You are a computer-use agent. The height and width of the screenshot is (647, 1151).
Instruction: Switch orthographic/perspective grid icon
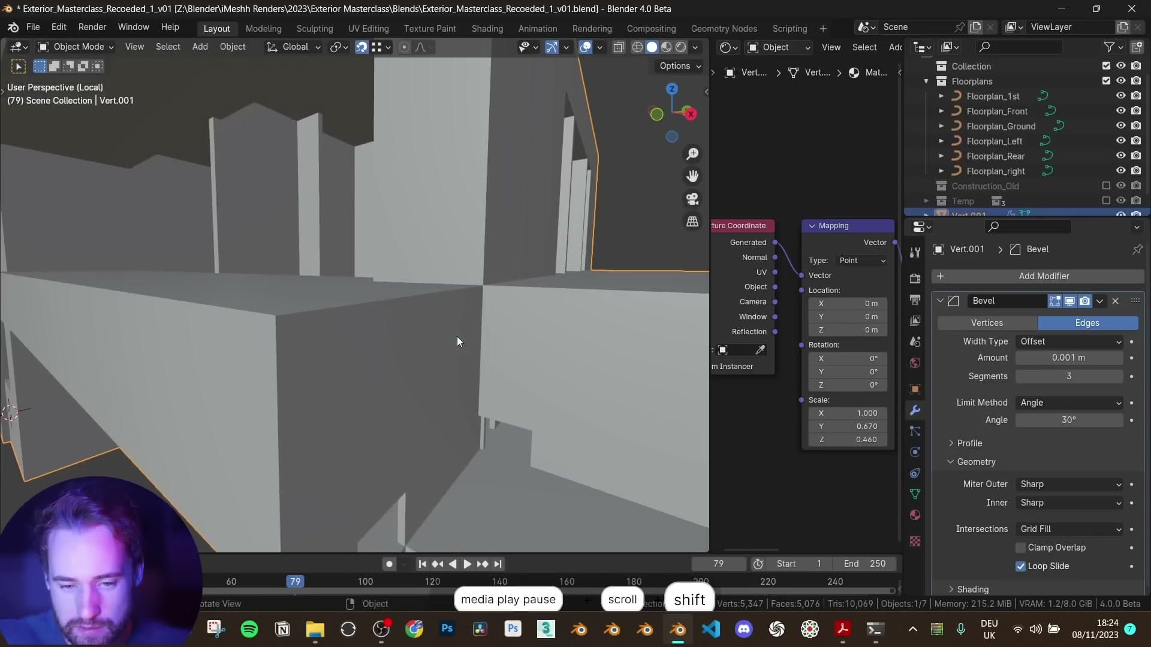point(692,222)
